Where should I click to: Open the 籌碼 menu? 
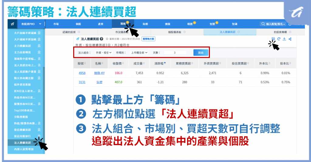tap(123, 24)
